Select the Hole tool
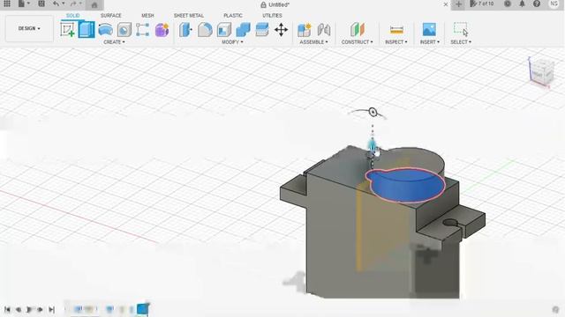 click(x=124, y=30)
